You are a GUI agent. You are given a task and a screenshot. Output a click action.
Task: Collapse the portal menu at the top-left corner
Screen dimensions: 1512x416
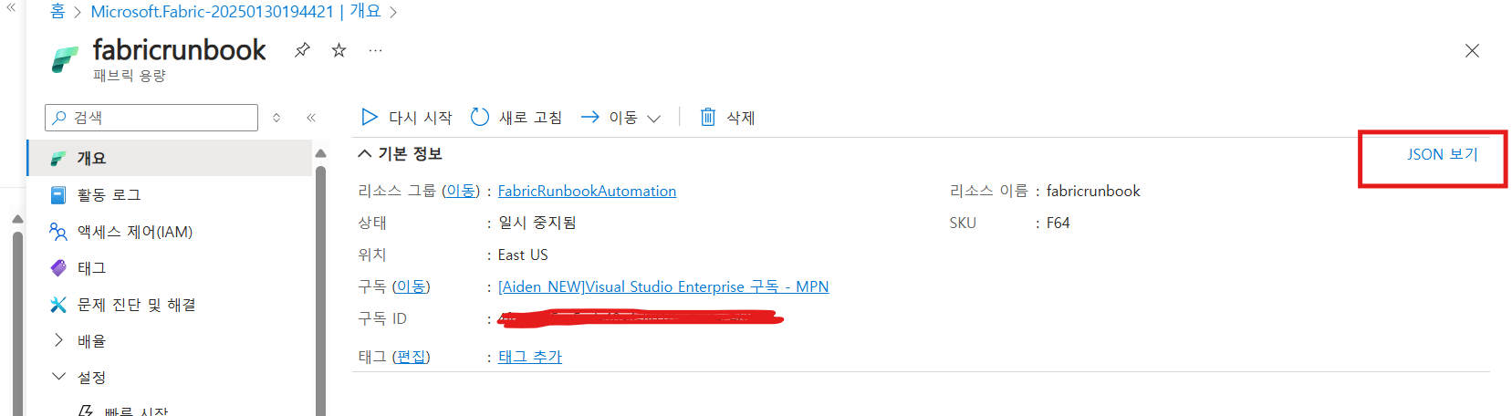11,7
